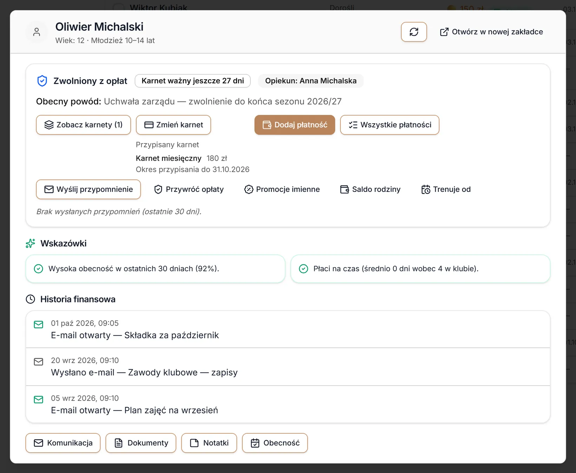The height and width of the screenshot is (473, 576).
Task: Click the Wskazówki sparkle icon
Action: point(31,244)
